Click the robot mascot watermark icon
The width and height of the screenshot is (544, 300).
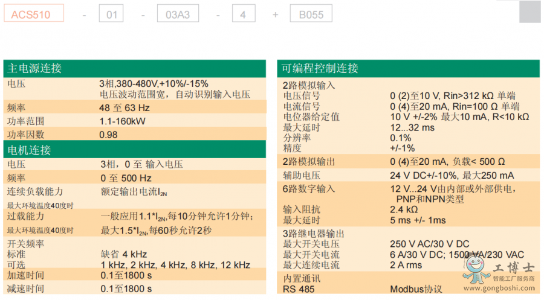click(x=476, y=270)
